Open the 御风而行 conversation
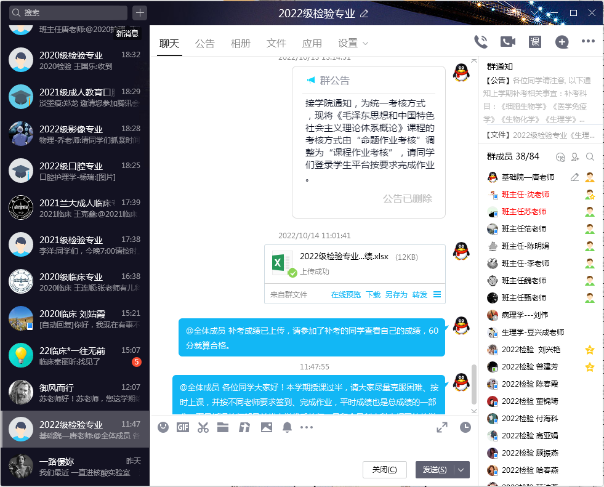 (x=74, y=393)
